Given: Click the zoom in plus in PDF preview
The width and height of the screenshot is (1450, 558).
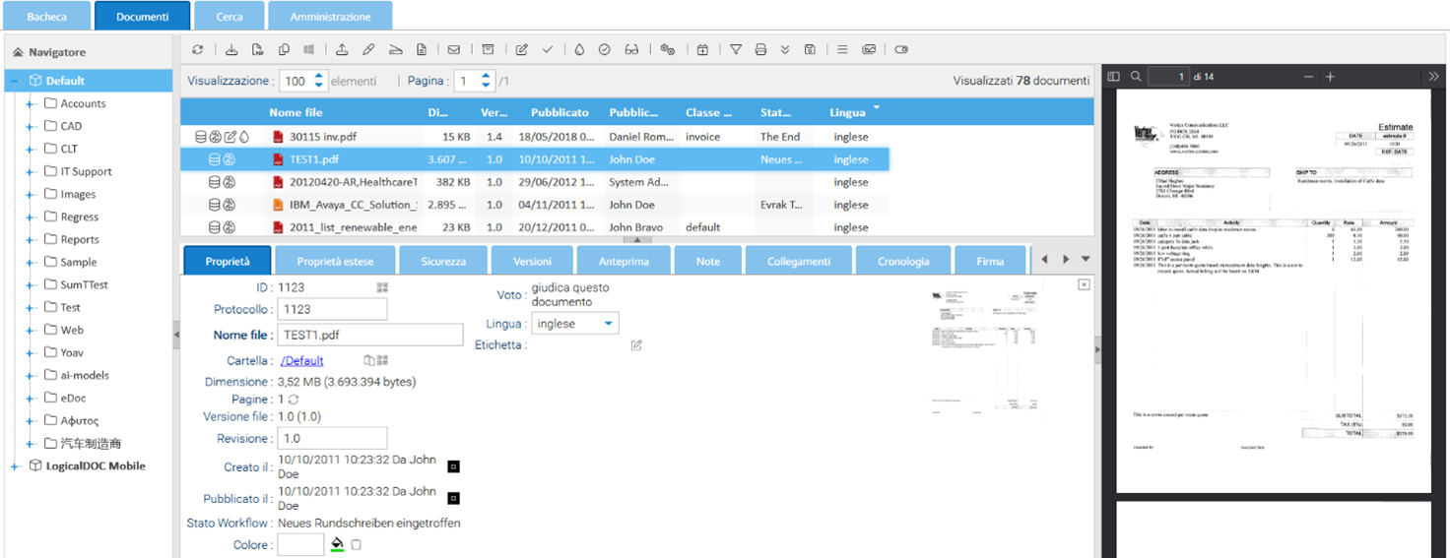Looking at the screenshot, I should pyautogui.click(x=1330, y=76).
